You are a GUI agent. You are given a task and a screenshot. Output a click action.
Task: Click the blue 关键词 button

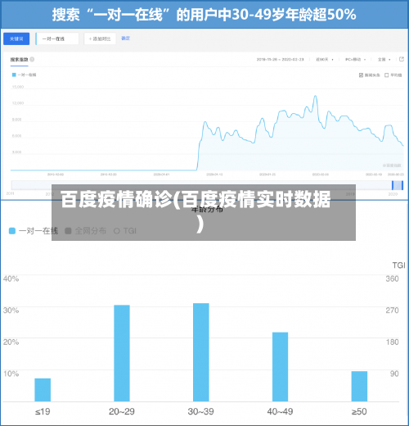(16, 39)
